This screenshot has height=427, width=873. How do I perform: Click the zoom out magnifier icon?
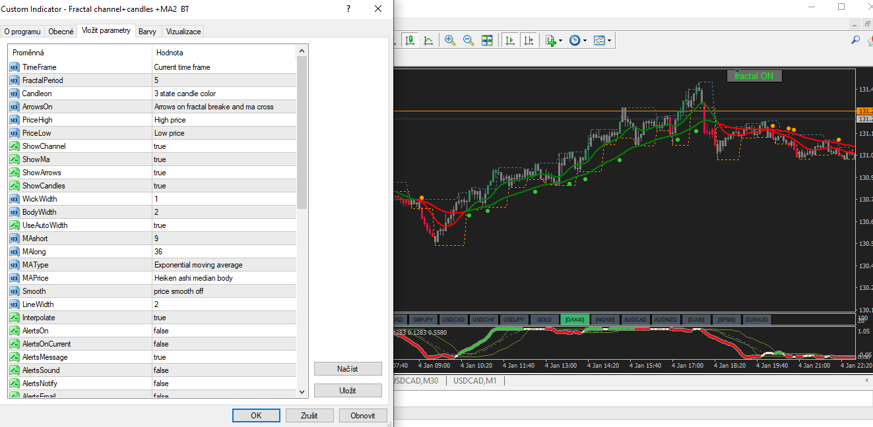click(469, 40)
